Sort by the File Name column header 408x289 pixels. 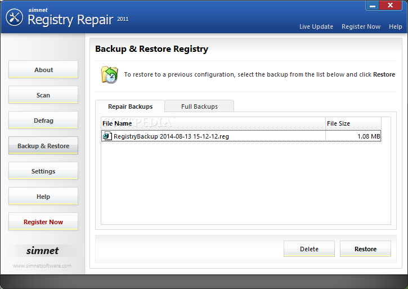[213, 123]
